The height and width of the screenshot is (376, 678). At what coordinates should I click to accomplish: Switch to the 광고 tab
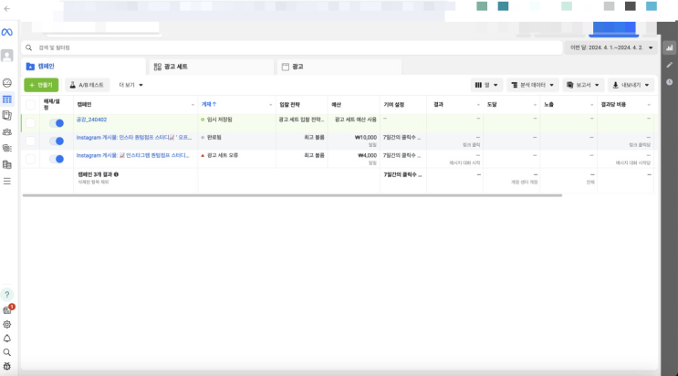(339, 67)
